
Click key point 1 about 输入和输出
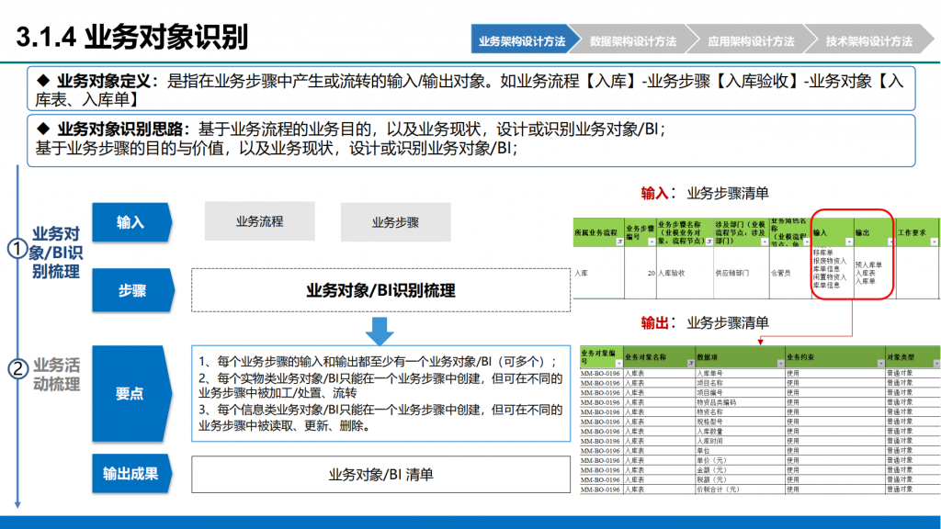coord(378,362)
